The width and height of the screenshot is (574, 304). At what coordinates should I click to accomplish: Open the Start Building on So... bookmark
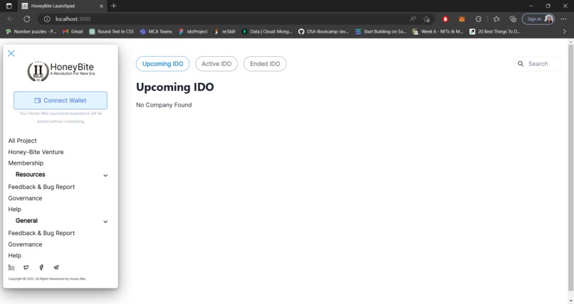point(381,32)
